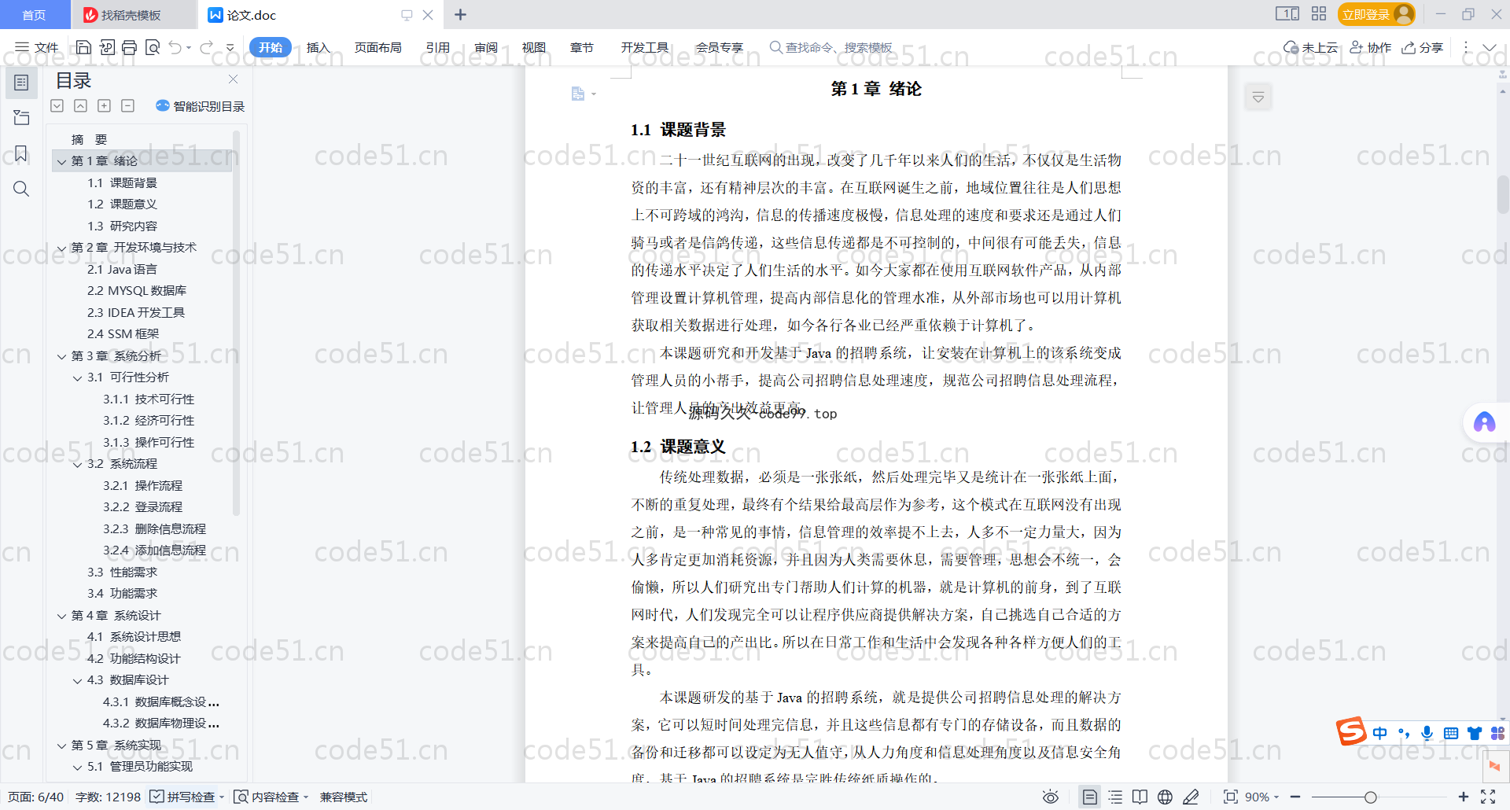The width and height of the screenshot is (1510, 810).
Task: Click the Save icon in quick toolbar
Action: pyautogui.click(x=83, y=47)
